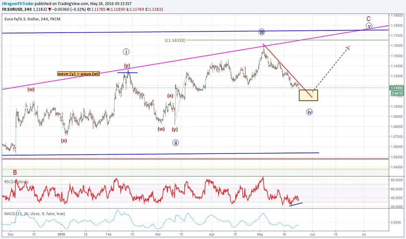The width and height of the screenshot is (406, 239).
Task: Click the Mar date on the time axis
Action: tap(158, 234)
